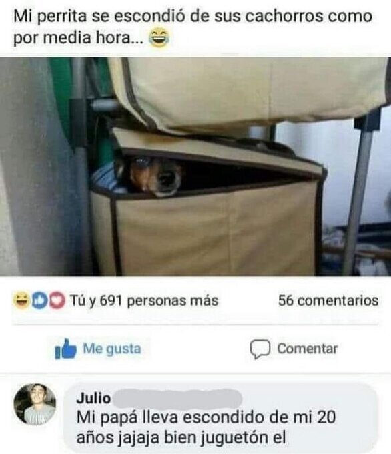Toggle the Me gusta text label
391x454 pixels.
point(112,349)
